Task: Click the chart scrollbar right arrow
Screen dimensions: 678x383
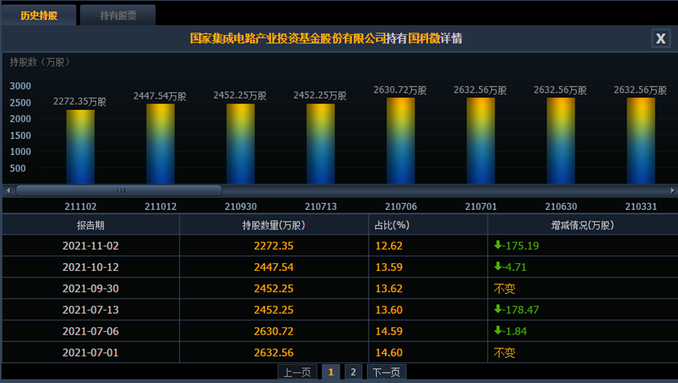Action: (x=673, y=190)
